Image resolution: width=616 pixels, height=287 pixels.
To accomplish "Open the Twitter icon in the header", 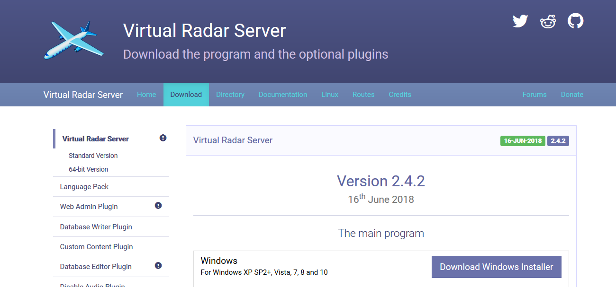I will click(x=520, y=21).
